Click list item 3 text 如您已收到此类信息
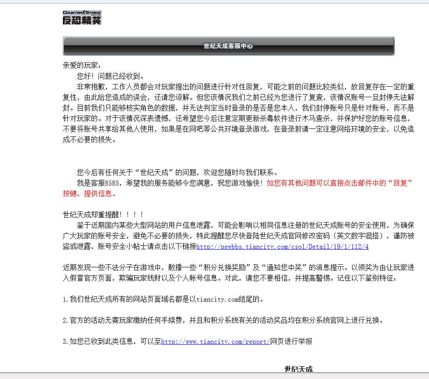This screenshot has height=379, width=429. point(102,342)
